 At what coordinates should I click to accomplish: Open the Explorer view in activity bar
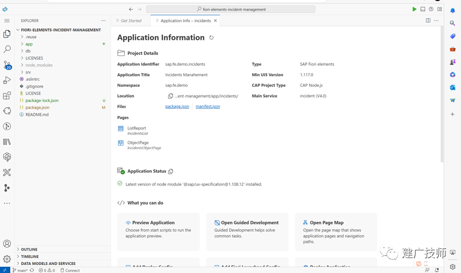(x=7, y=34)
